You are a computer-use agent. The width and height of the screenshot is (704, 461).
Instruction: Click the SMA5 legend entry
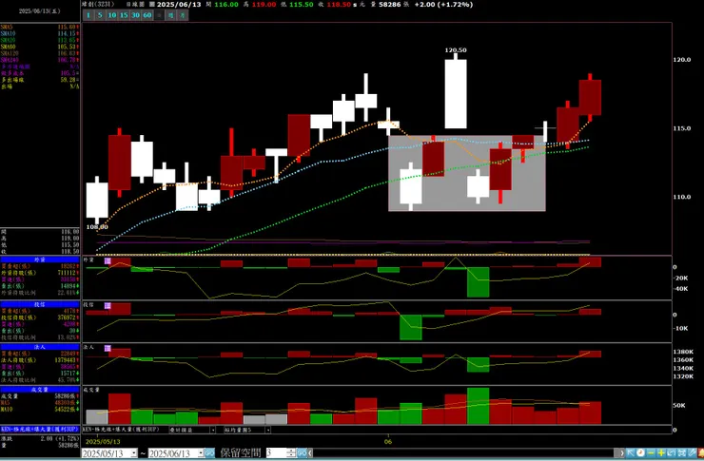click(40, 27)
